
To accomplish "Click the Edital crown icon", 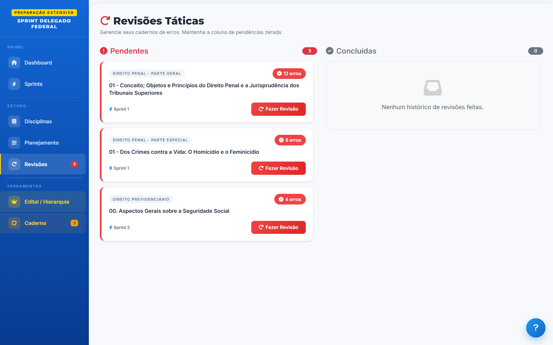I will pos(14,202).
